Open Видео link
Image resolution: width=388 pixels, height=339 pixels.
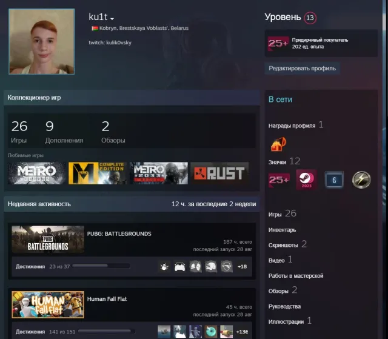280,260
